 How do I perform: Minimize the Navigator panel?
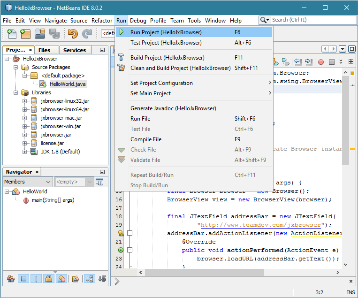tap(102, 172)
